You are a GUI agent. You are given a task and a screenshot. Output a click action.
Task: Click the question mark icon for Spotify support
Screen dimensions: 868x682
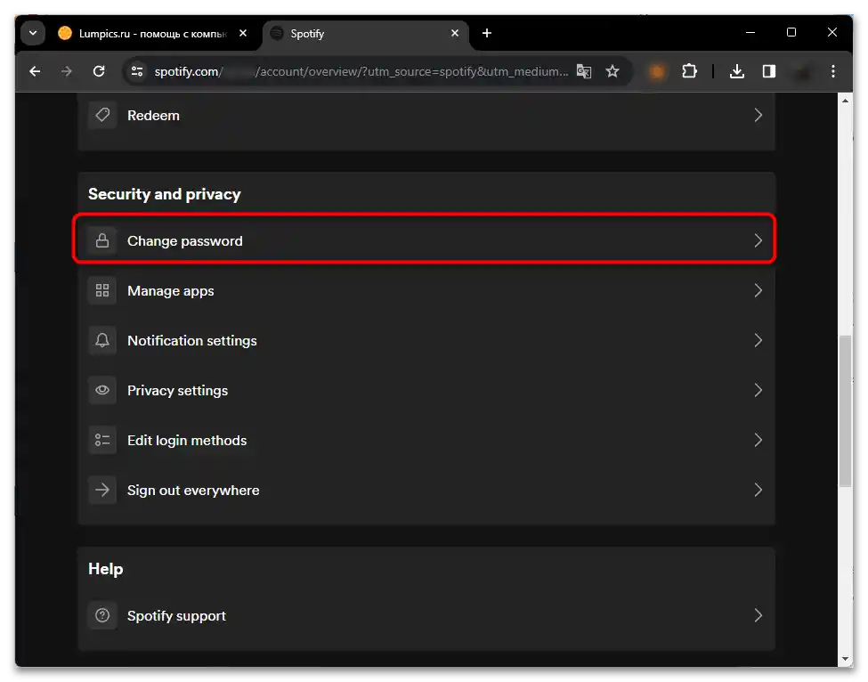(102, 615)
